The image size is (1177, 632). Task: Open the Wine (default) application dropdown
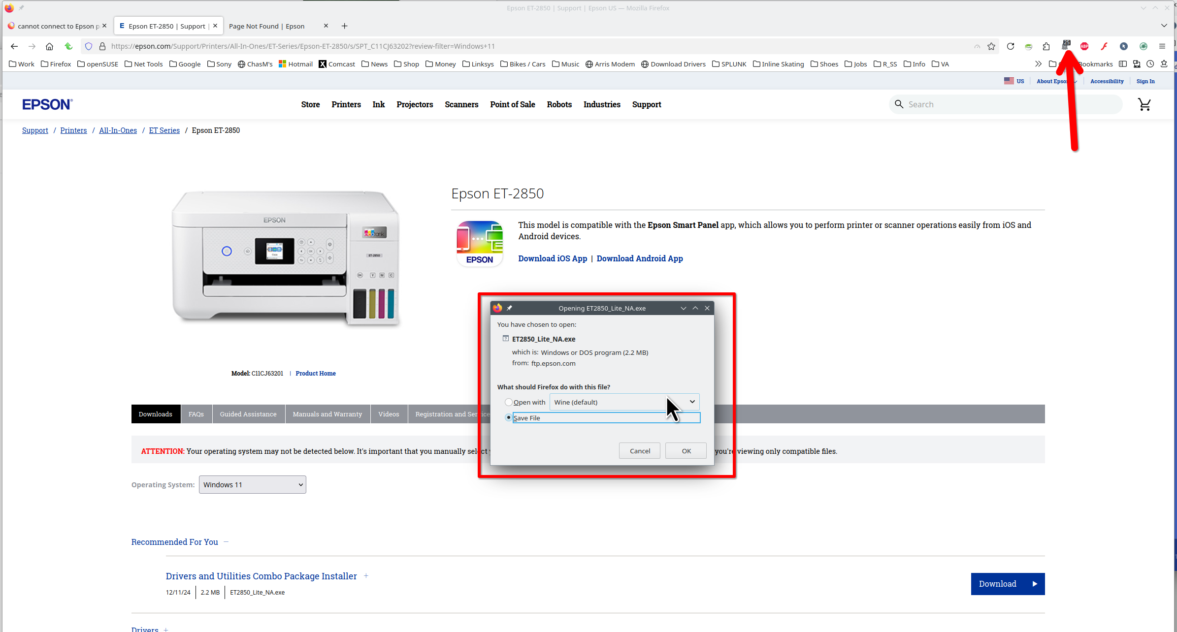click(x=624, y=402)
